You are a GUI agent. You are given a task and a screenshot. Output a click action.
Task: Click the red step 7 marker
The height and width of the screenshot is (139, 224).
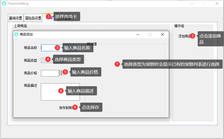pyautogui.click(x=117, y=64)
